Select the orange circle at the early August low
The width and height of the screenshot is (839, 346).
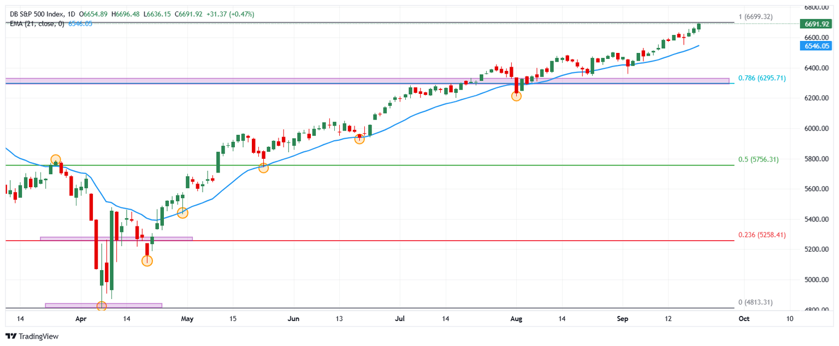pyautogui.click(x=516, y=96)
